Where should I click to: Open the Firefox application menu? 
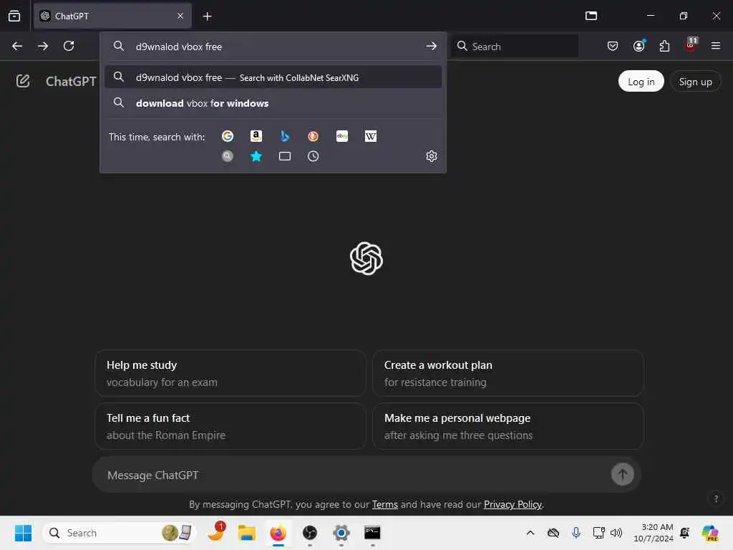coord(716,46)
